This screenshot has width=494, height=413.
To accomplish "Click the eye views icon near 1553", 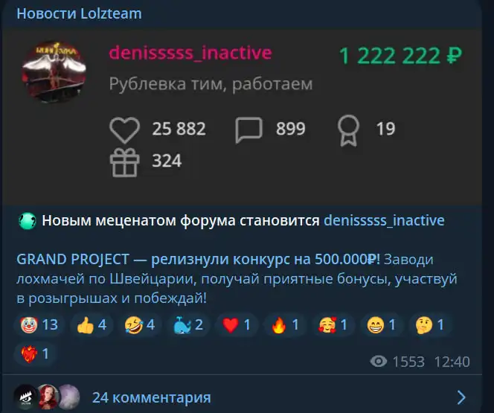I will (x=379, y=362).
